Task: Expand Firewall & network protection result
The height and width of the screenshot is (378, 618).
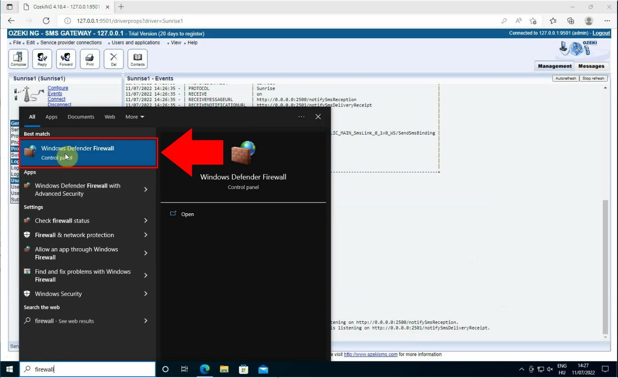Action: 146,235
